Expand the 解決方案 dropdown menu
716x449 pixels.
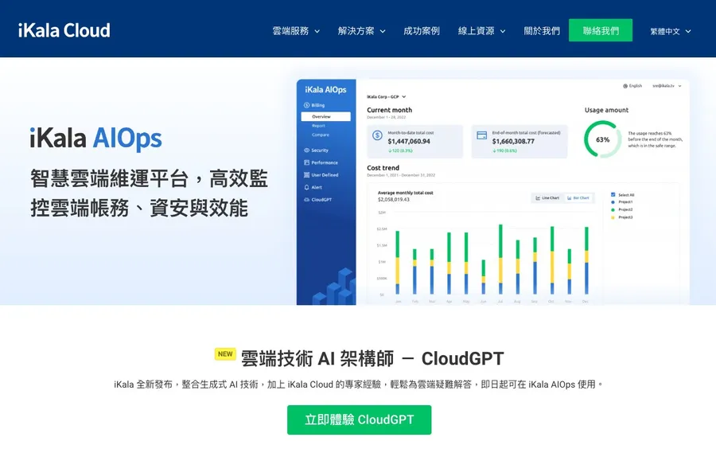(x=362, y=31)
